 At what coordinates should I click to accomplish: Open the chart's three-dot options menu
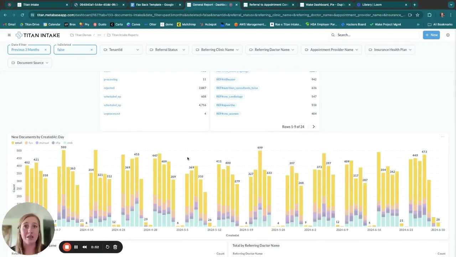[443, 137]
